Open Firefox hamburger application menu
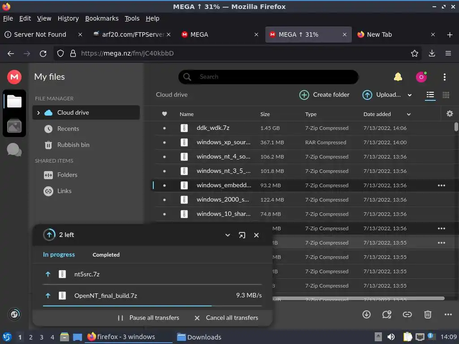This screenshot has width=459, height=344. pyautogui.click(x=448, y=53)
